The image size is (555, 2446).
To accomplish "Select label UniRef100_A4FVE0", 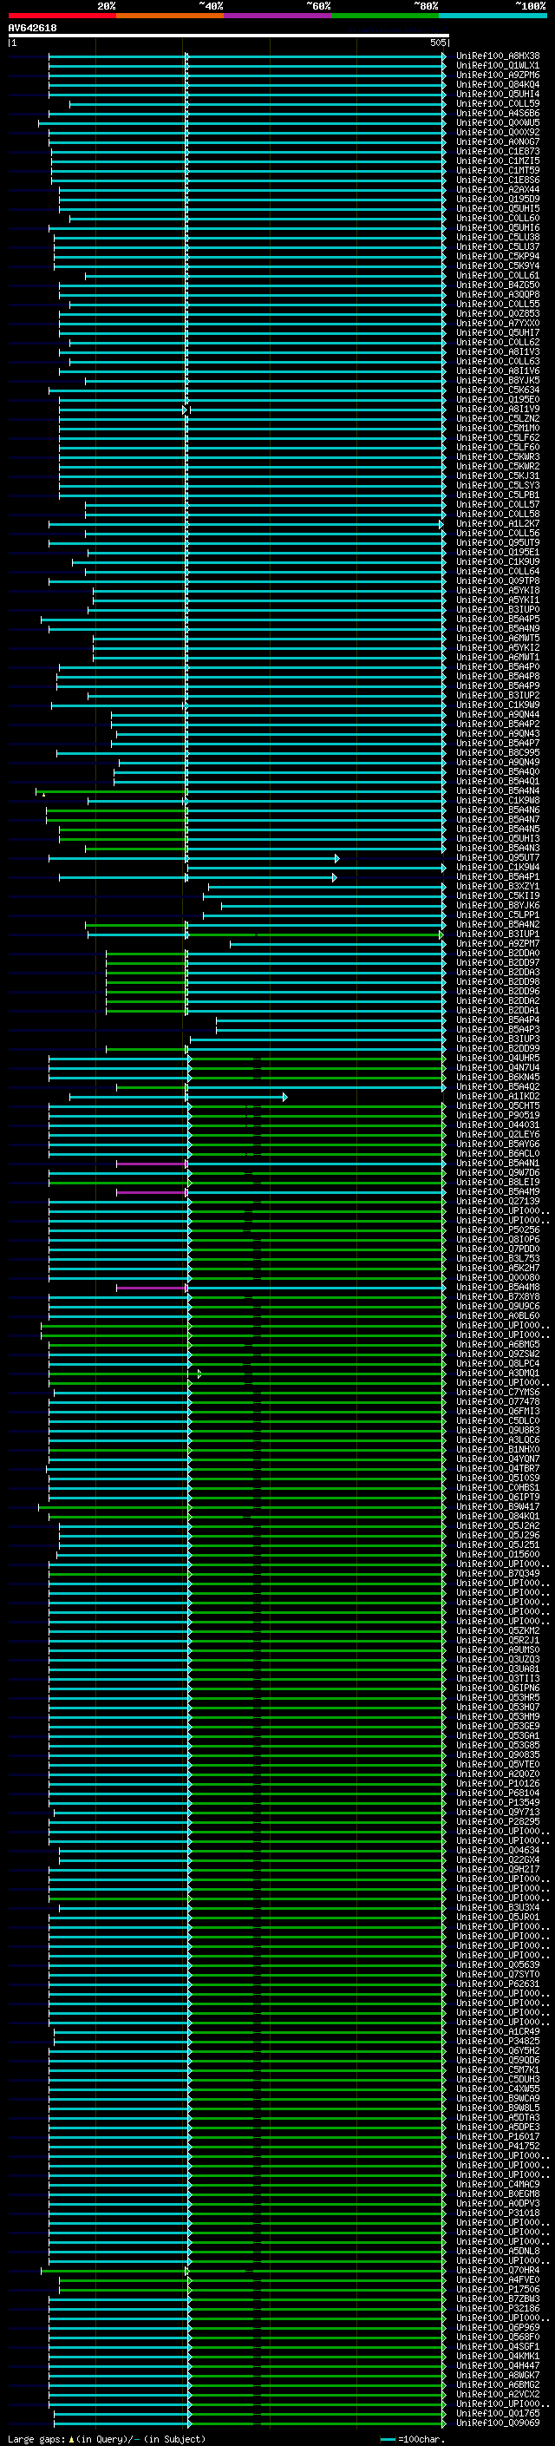I will pos(498,2279).
